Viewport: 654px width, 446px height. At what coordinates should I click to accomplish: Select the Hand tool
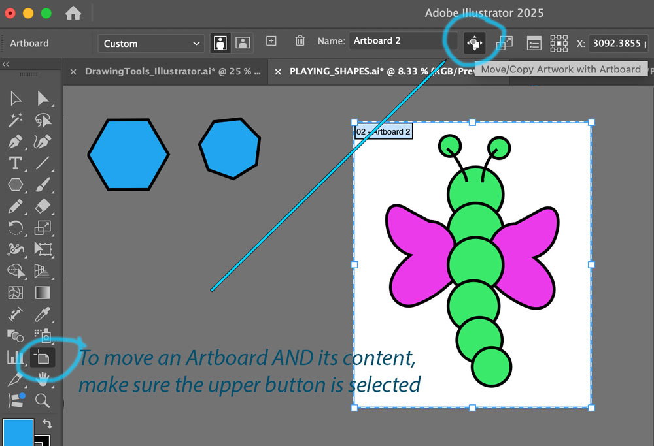point(43,378)
